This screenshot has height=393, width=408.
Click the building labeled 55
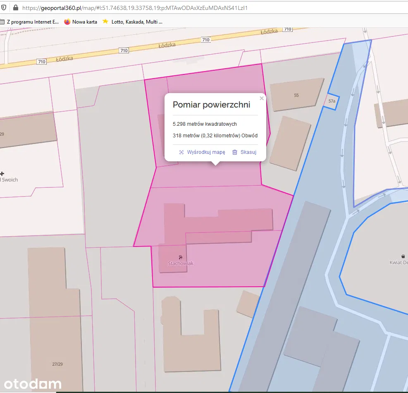coord(296,96)
